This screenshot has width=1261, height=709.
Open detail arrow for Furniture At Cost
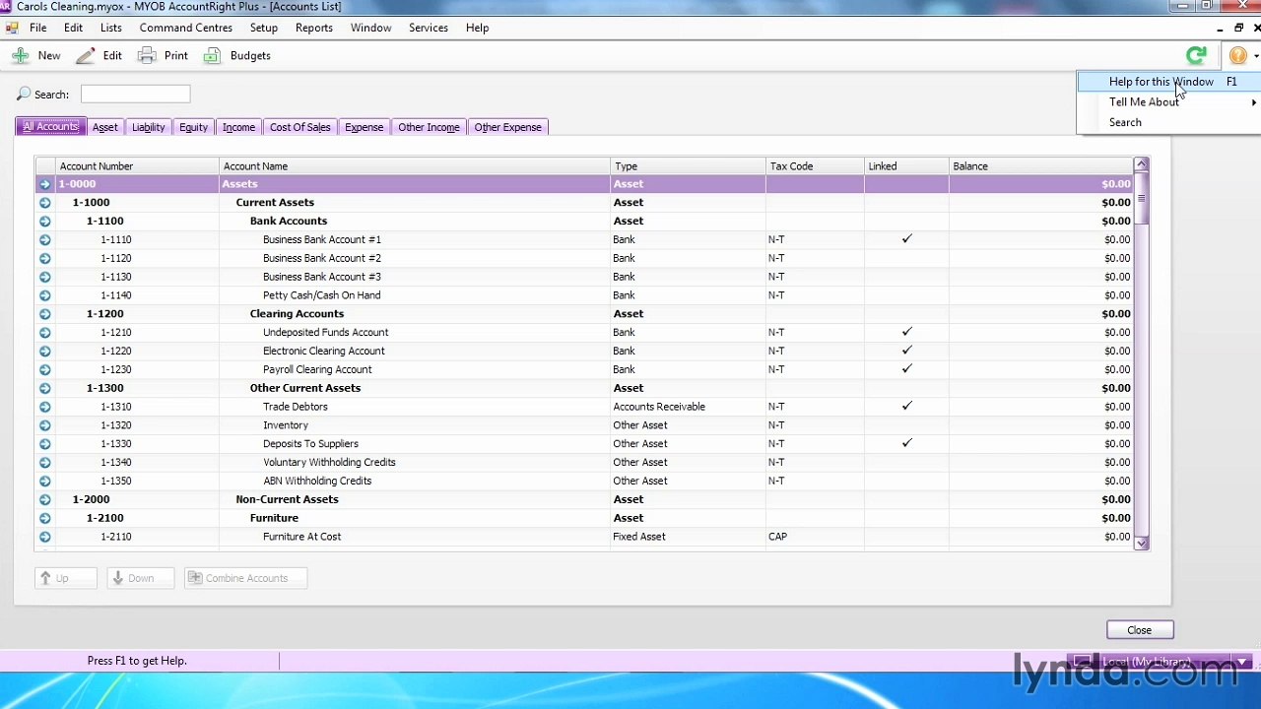tap(44, 537)
